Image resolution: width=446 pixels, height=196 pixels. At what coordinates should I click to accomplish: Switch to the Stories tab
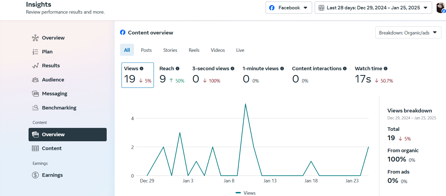coord(170,50)
